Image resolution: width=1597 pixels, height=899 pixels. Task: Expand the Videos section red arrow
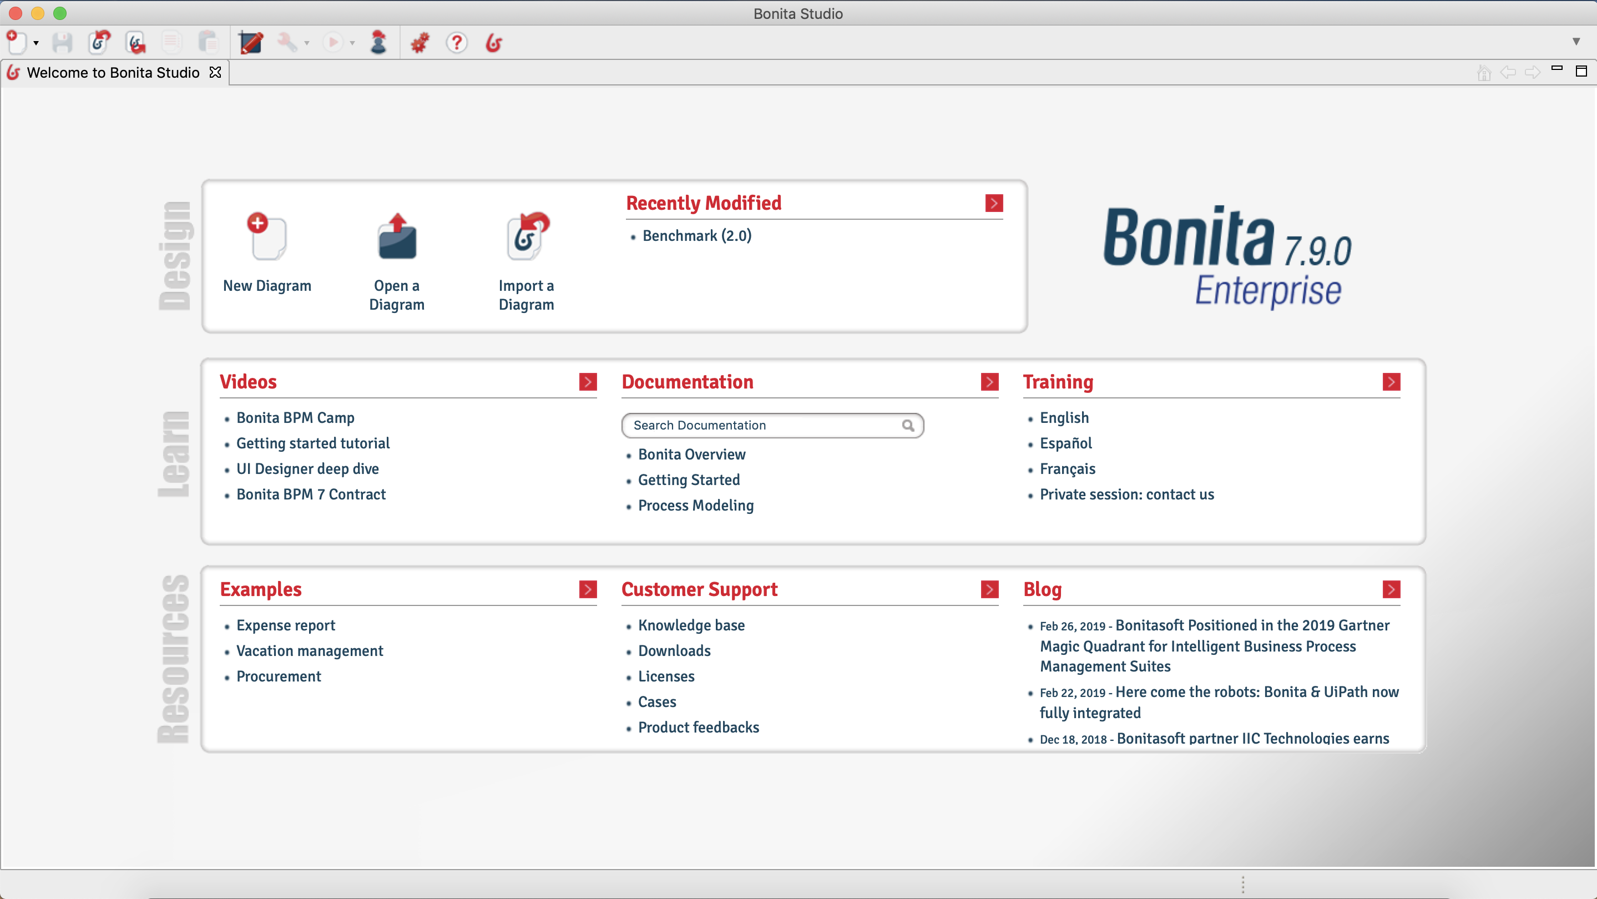coord(587,382)
